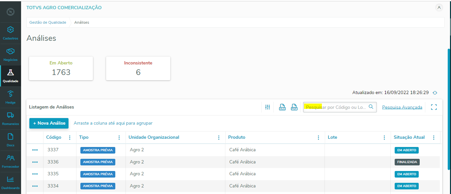The width and height of the screenshot is (451, 194).
Task: Open Dashboards chart icon in sidebar
Action: 11,179
